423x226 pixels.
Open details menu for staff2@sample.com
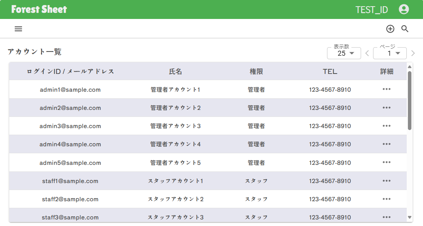pos(387,199)
